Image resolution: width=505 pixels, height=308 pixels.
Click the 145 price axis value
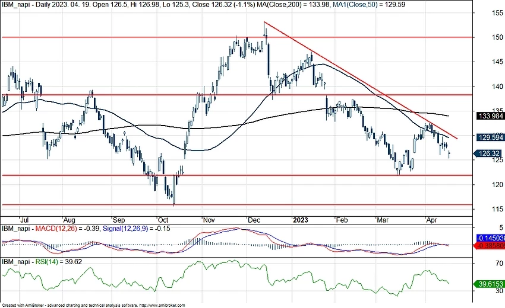[x=497, y=62]
